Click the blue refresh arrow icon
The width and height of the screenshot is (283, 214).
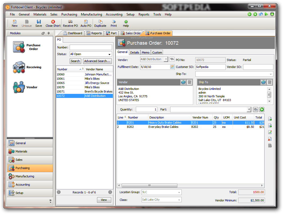[260, 14]
